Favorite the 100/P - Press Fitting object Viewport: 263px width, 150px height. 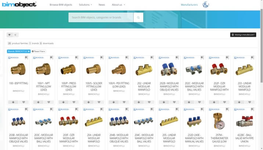click(x=74, y=102)
